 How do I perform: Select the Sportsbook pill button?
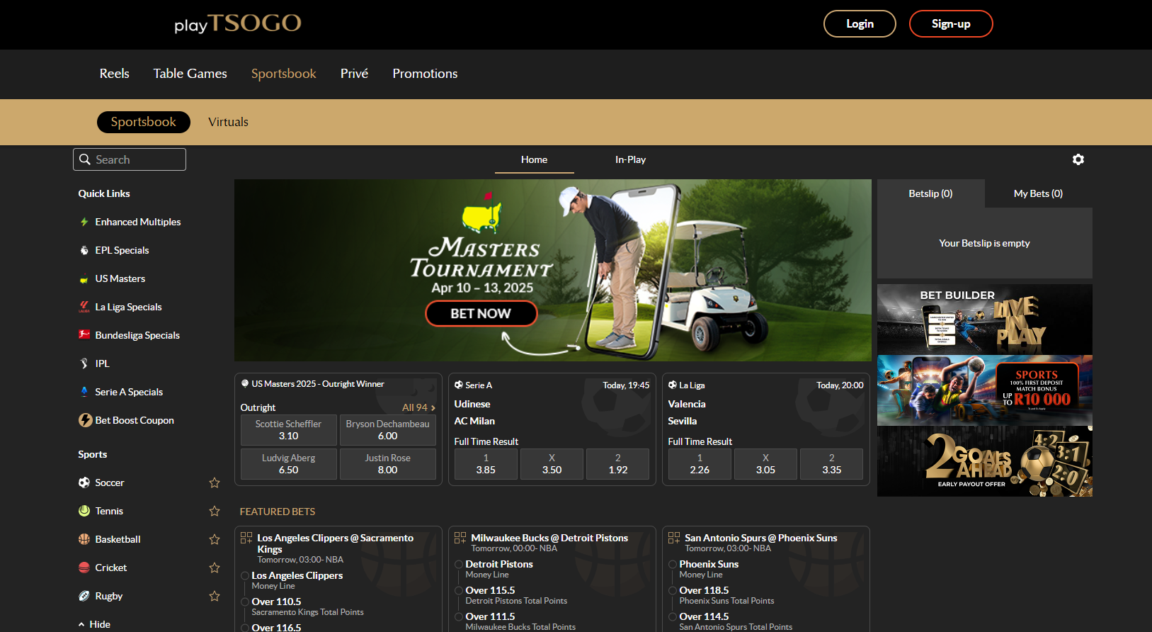[x=144, y=122]
